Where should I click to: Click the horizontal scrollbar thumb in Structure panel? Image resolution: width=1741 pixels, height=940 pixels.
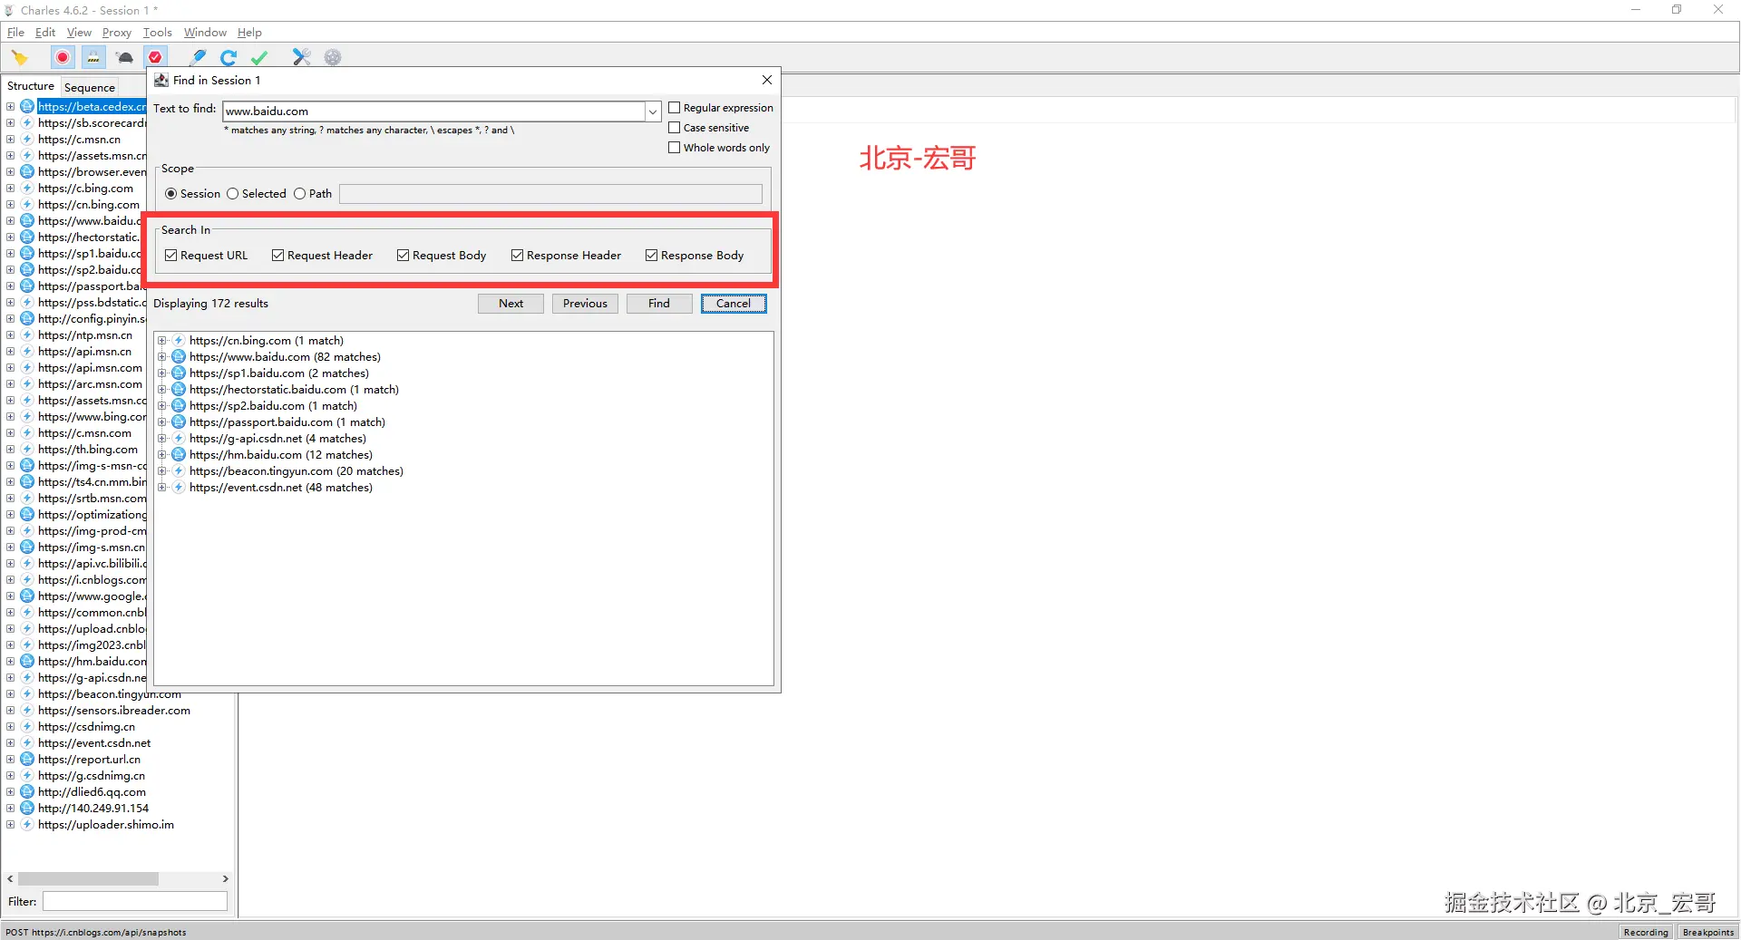[88, 879]
